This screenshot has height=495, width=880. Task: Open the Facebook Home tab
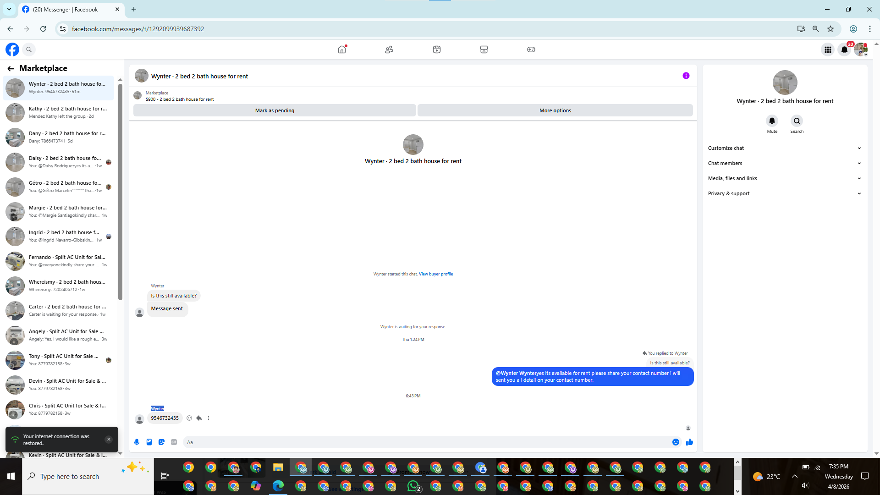pyautogui.click(x=342, y=49)
